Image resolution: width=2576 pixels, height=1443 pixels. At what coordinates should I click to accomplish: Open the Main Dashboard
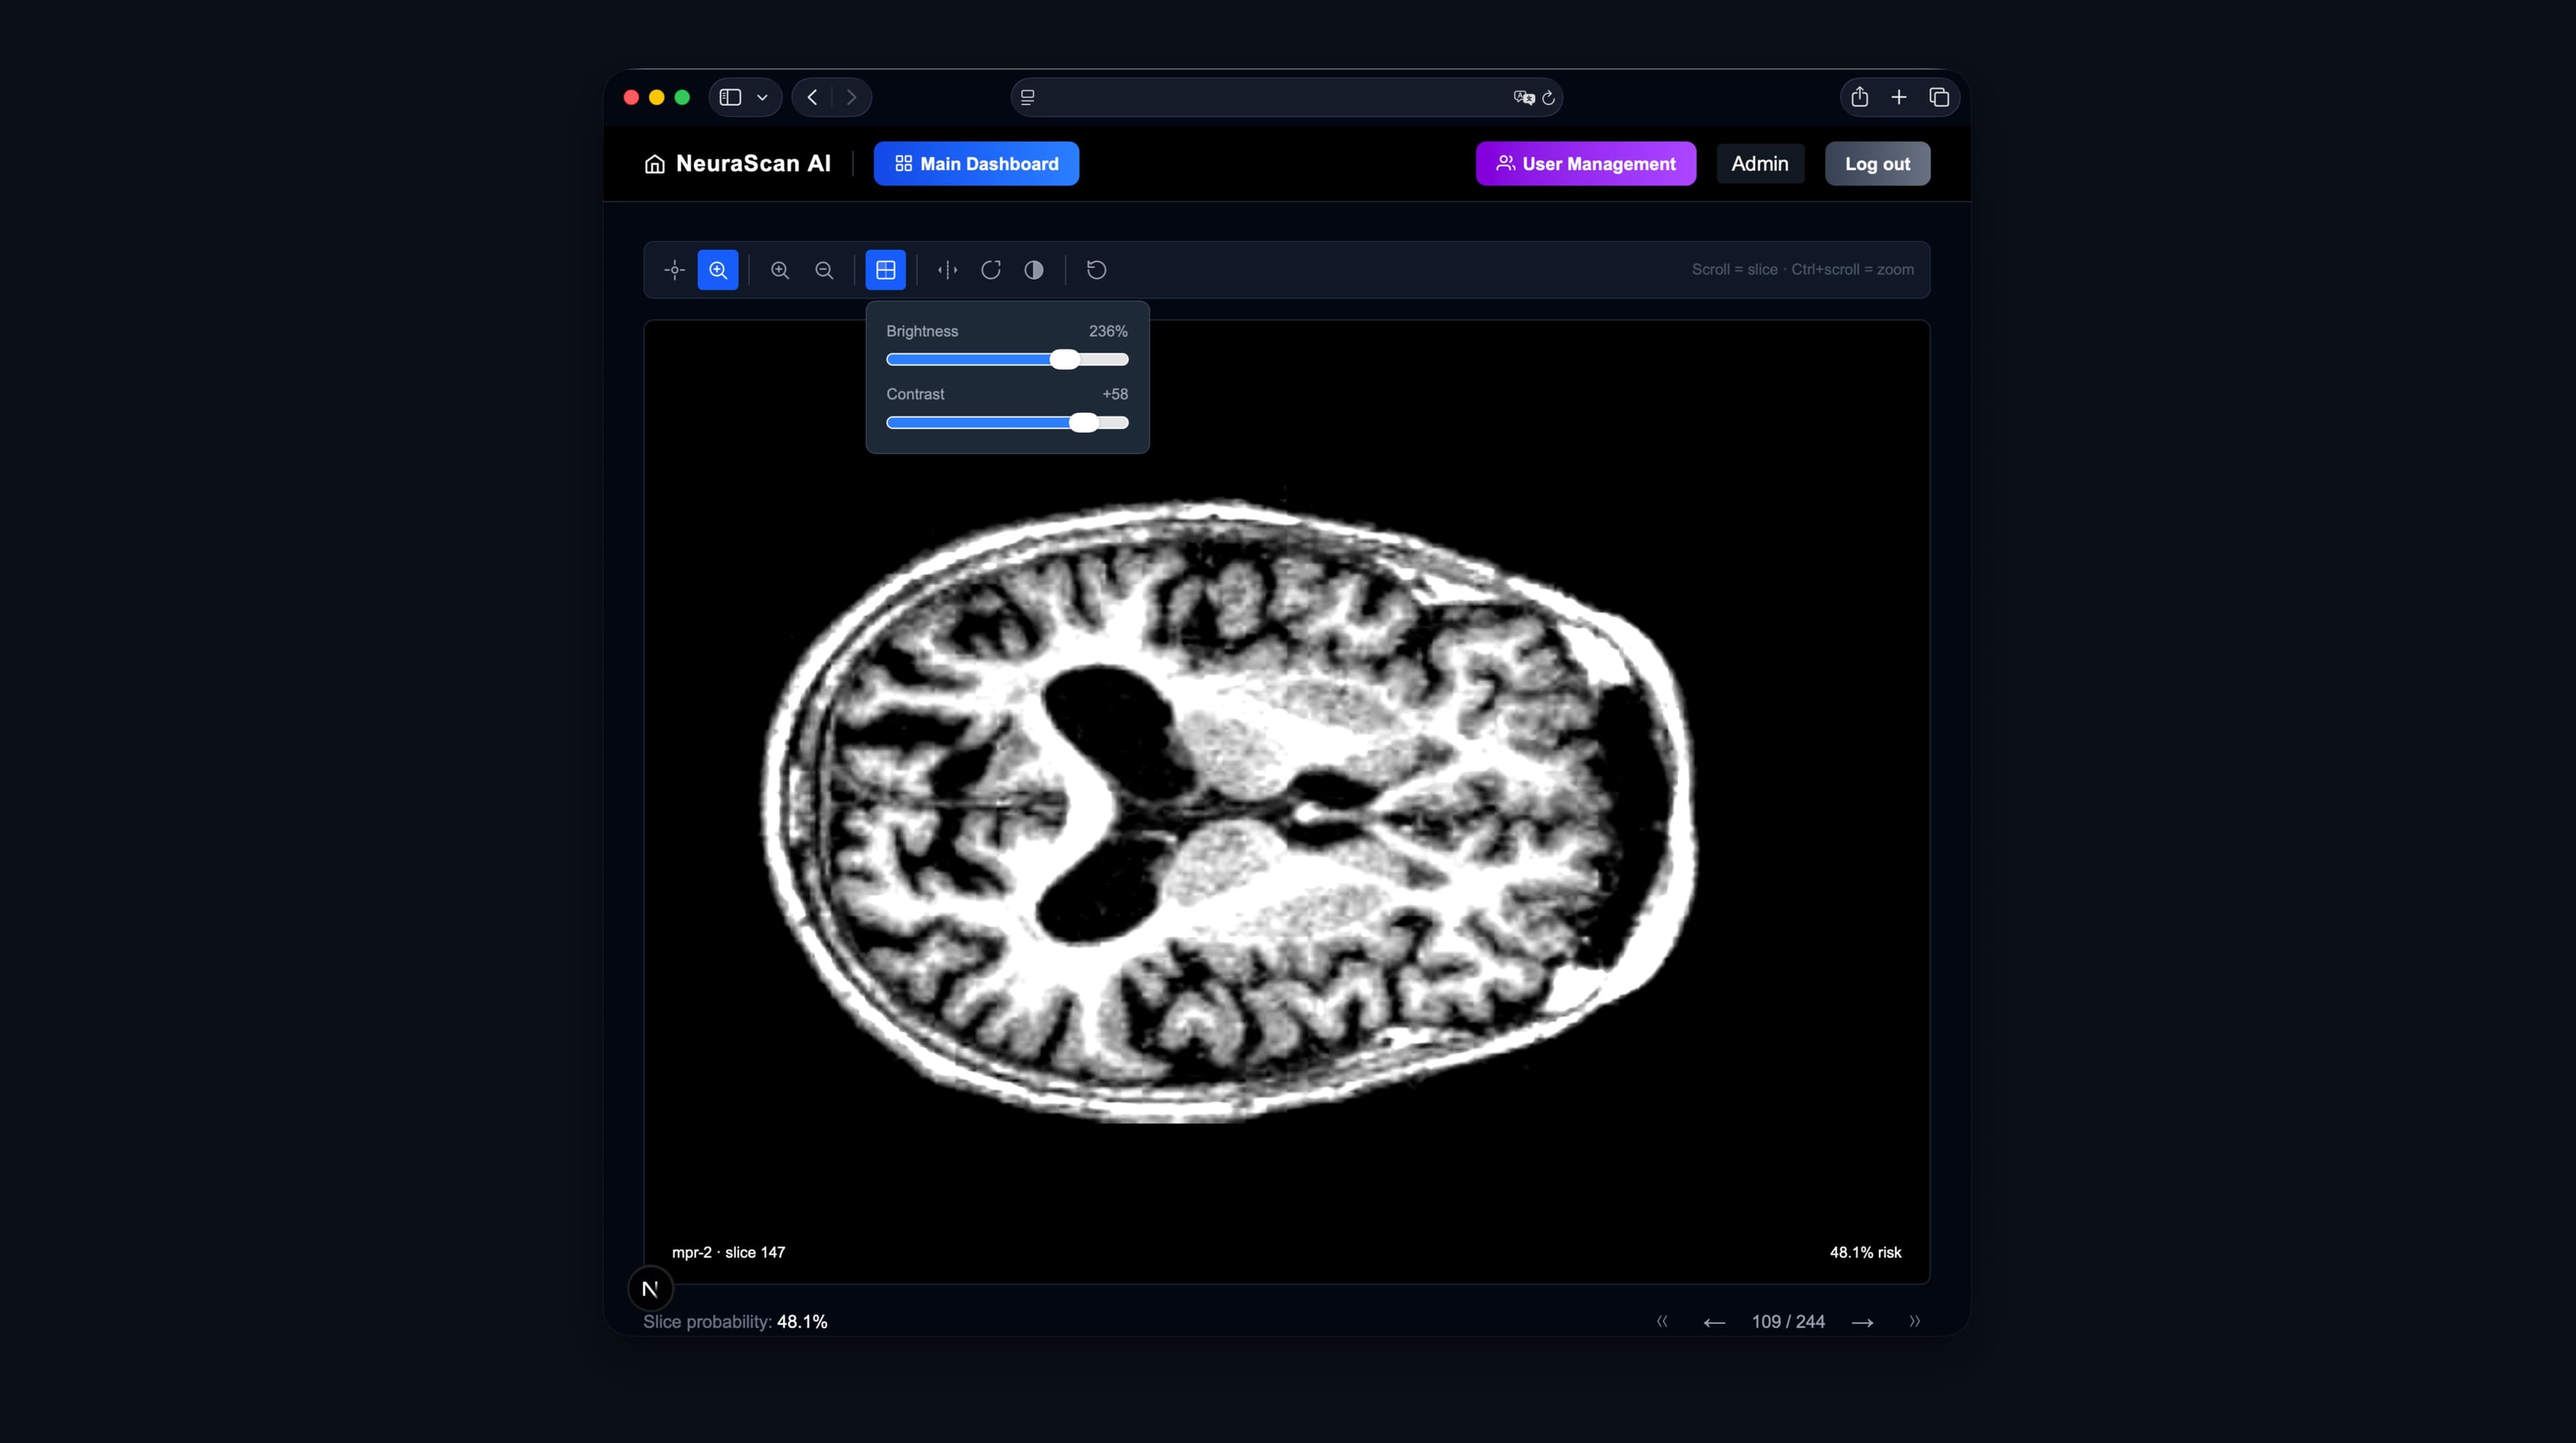[x=976, y=164]
